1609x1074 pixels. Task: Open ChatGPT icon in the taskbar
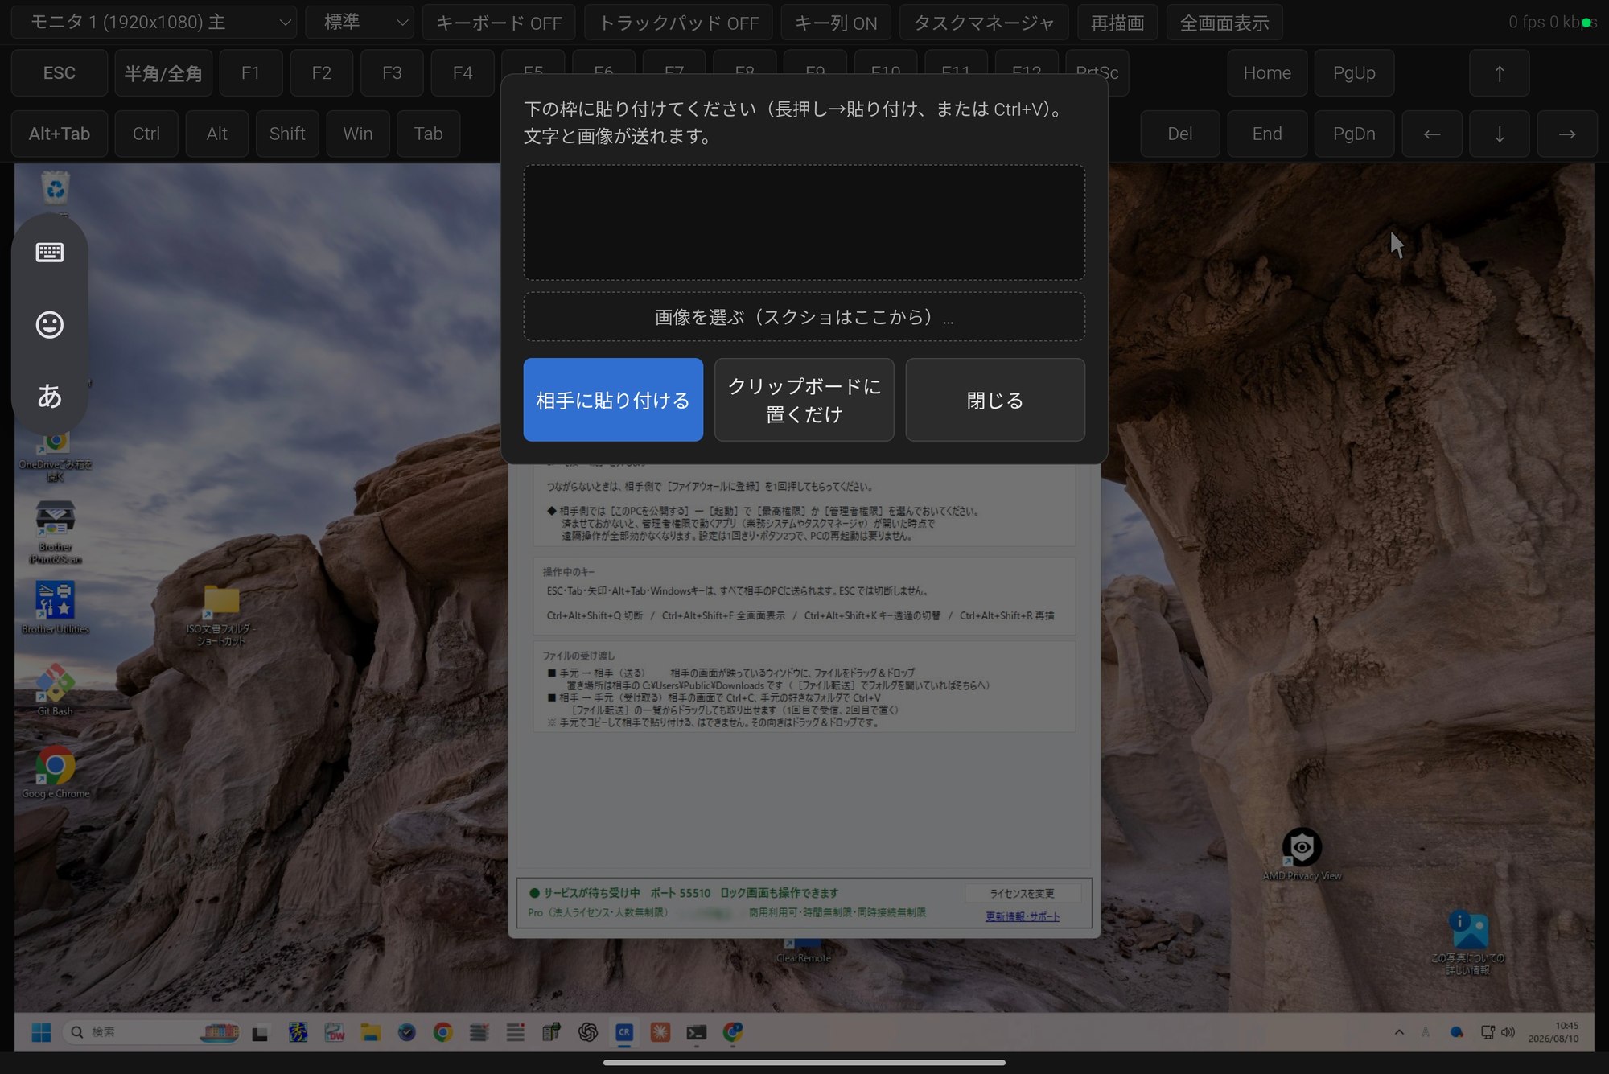pyautogui.click(x=588, y=1032)
